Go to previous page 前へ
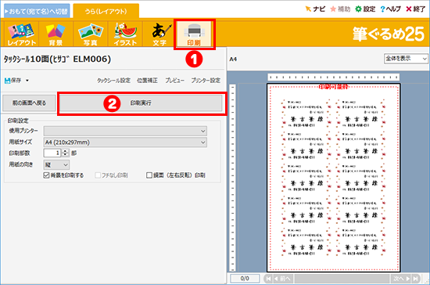 [x=282, y=279]
